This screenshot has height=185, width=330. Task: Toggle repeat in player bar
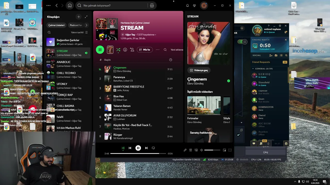153,148
